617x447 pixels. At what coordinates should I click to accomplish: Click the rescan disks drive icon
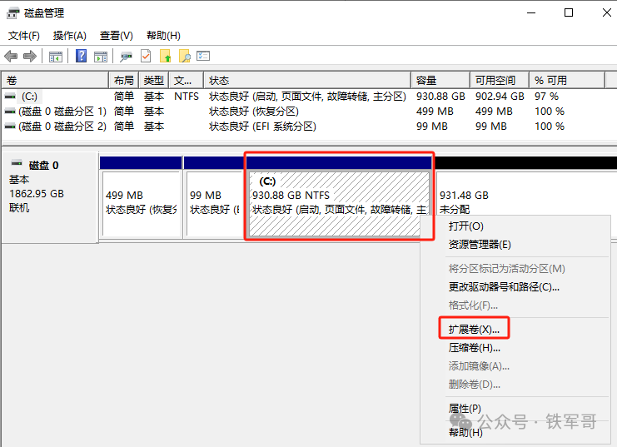tap(126, 57)
